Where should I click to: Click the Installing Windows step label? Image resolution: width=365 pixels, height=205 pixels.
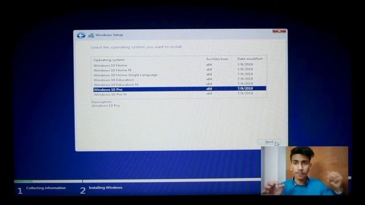pos(106,187)
